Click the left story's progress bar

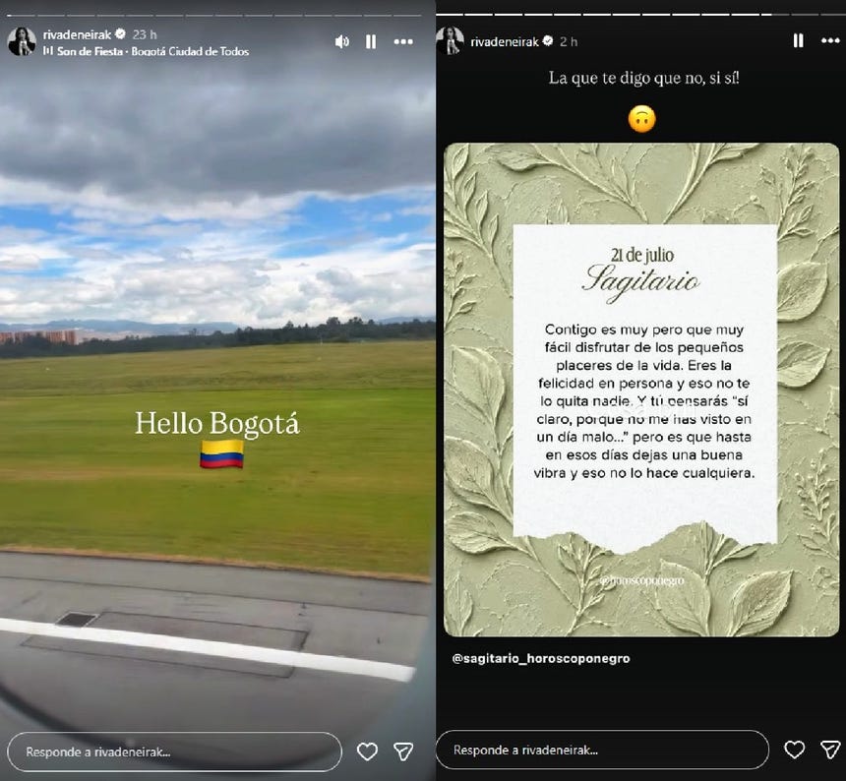[x=214, y=15]
